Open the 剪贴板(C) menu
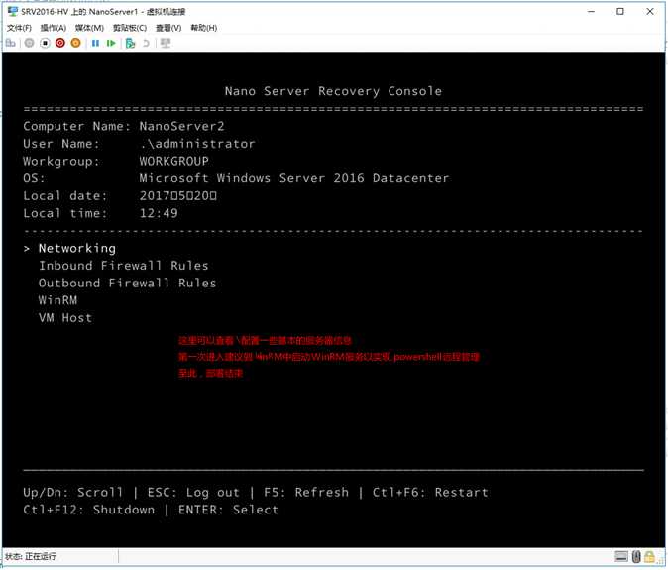668x570 pixels. click(130, 28)
